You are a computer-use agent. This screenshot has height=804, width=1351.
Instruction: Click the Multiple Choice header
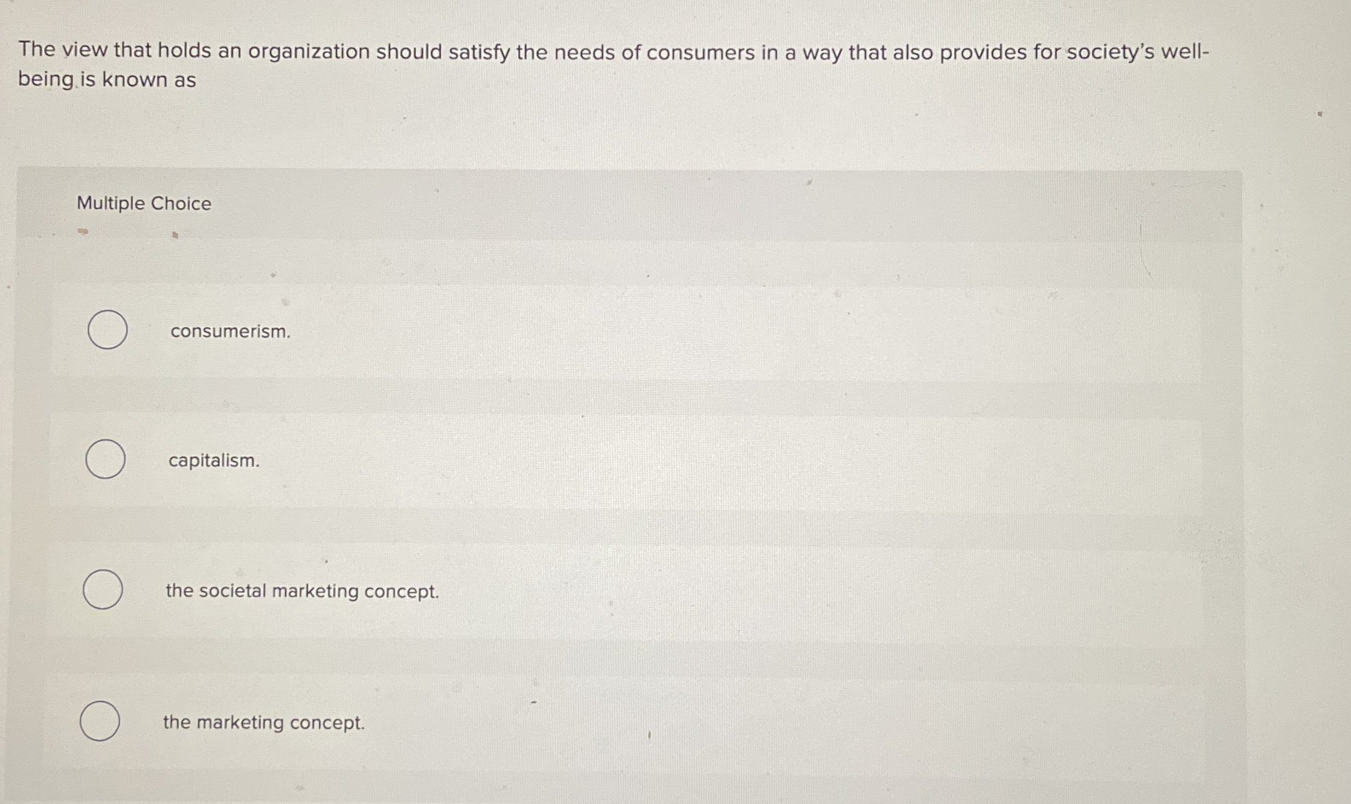point(144,204)
